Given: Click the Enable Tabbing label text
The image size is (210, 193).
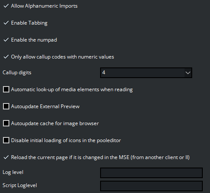Looking at the screenshot, I should tap(29, 23).
